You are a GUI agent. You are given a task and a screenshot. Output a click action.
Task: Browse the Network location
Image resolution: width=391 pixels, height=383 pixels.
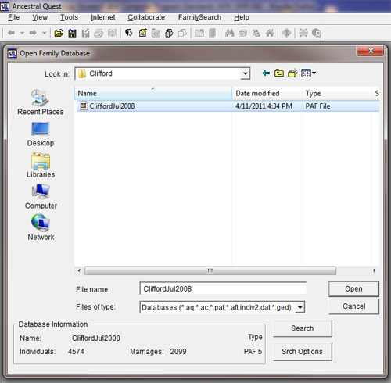(x=41, y=227)
